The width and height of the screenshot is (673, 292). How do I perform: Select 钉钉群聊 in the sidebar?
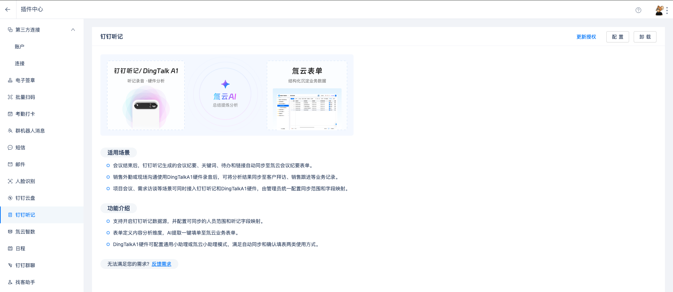(x=42, y=265)
